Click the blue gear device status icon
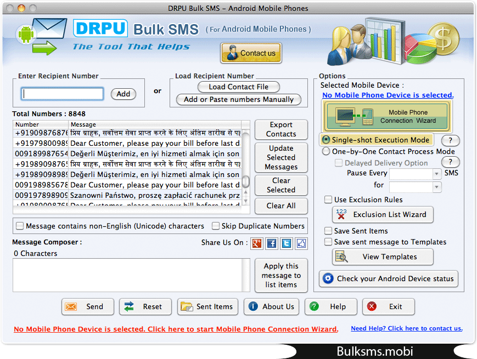477x359 pixels. click(x=328, y=278)
